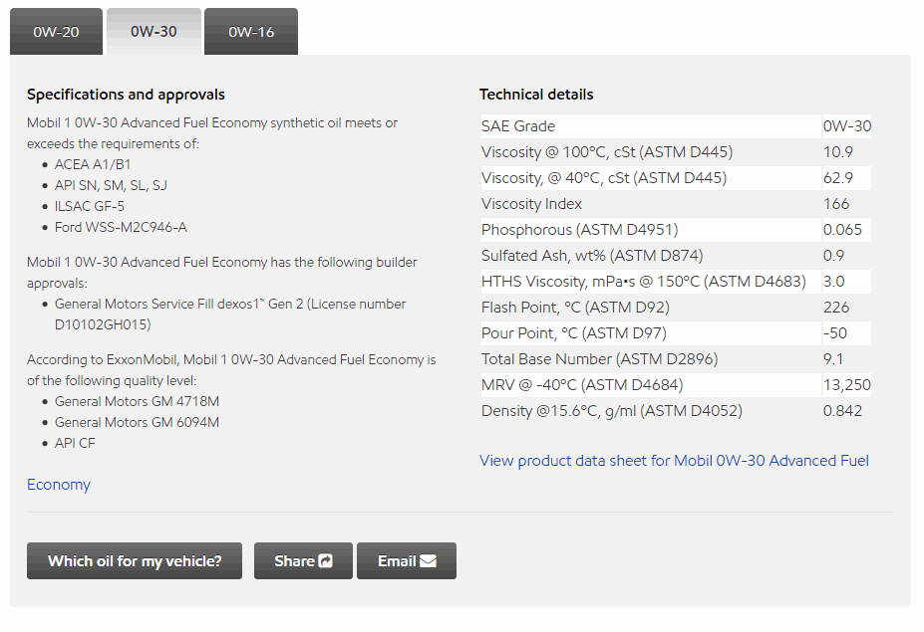Click the phosphorous value 0.065
Image resolution: width=924 pixels, height=632 pixels.
(x=842, y=230)
